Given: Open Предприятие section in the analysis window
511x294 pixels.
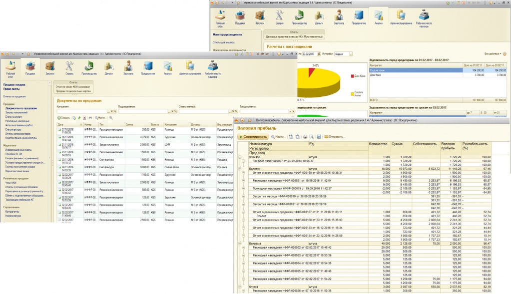Looking at the screenshot, I should coord(359,17).
